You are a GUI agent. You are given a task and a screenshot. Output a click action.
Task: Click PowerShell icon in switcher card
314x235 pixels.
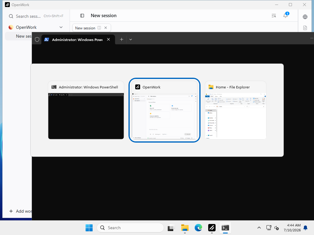(54, 87)
